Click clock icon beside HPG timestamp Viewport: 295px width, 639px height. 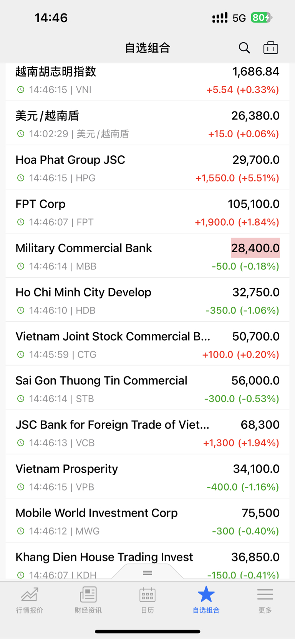[x=21, y=178]
